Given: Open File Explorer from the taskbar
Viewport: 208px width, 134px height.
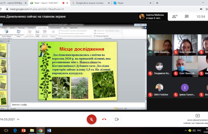Looking at the screenshot, I should [x=32, y=130].
